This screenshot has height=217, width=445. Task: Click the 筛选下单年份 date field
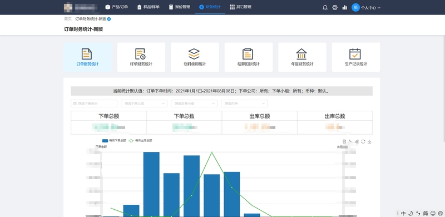coord(94,103)
